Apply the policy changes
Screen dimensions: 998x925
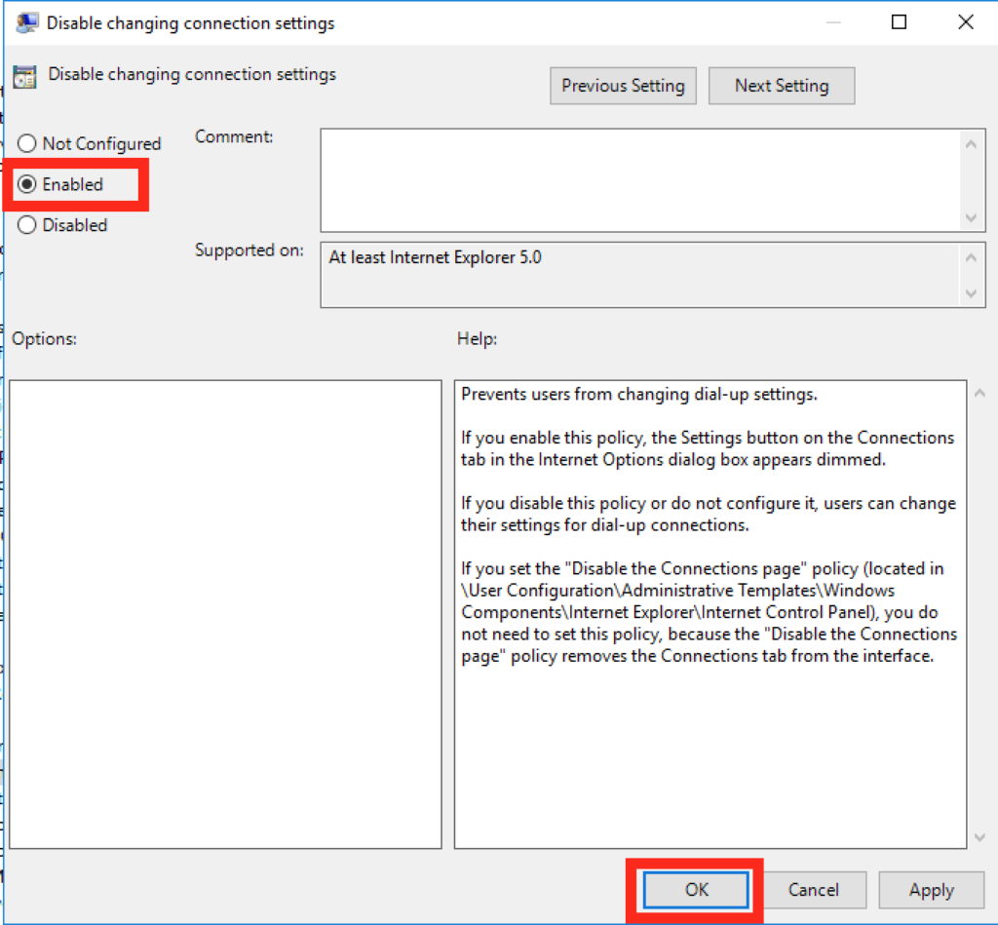coord(931,890)
